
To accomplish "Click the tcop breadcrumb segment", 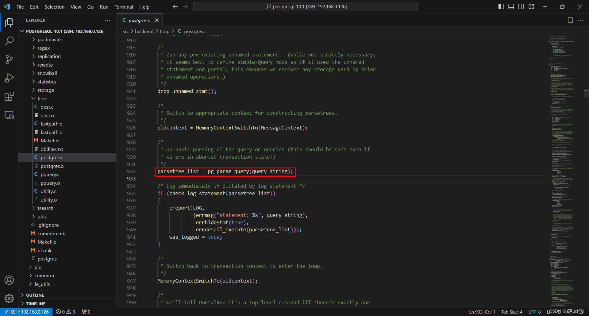I will [164, 31].
